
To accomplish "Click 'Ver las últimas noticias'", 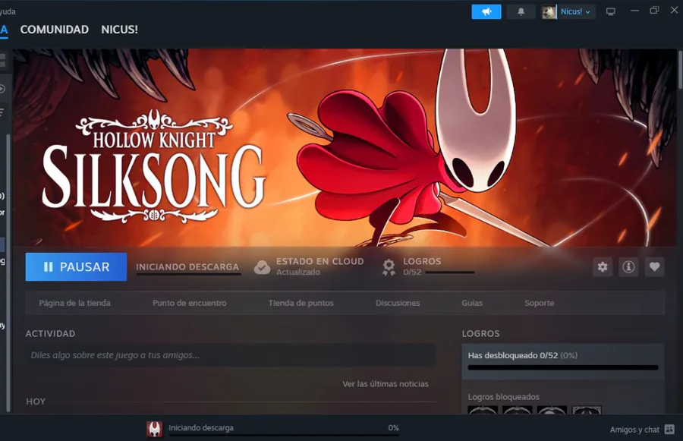I will point(386,384).
